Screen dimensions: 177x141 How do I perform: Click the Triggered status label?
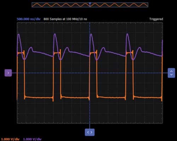pyautogui.click(x=156, y=19)
